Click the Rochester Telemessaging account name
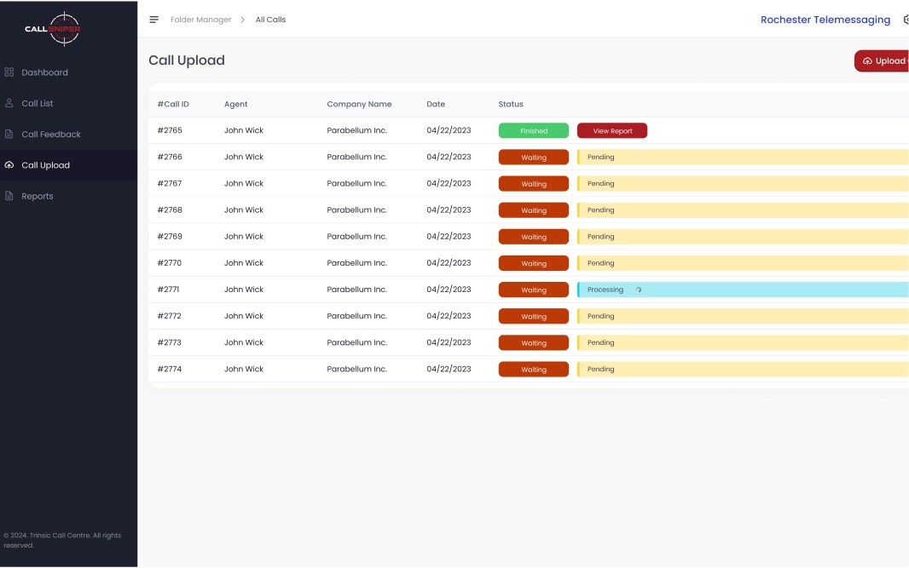Screen dimensions: 909x568 [825, 20]
